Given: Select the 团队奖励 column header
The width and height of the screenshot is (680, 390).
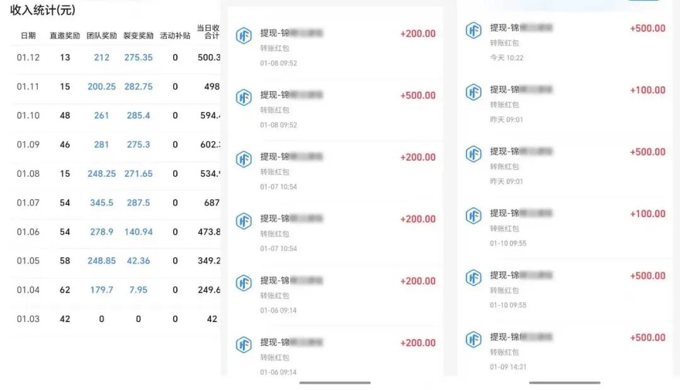Looking at the screenshot, I should point(101,35).
